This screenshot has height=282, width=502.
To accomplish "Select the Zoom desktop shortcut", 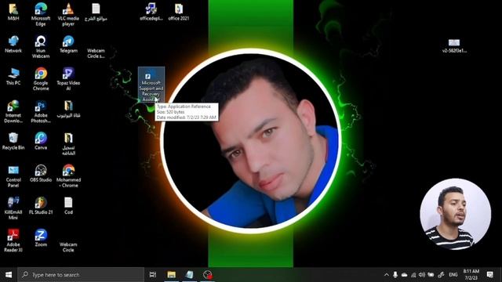I will 41,238.
